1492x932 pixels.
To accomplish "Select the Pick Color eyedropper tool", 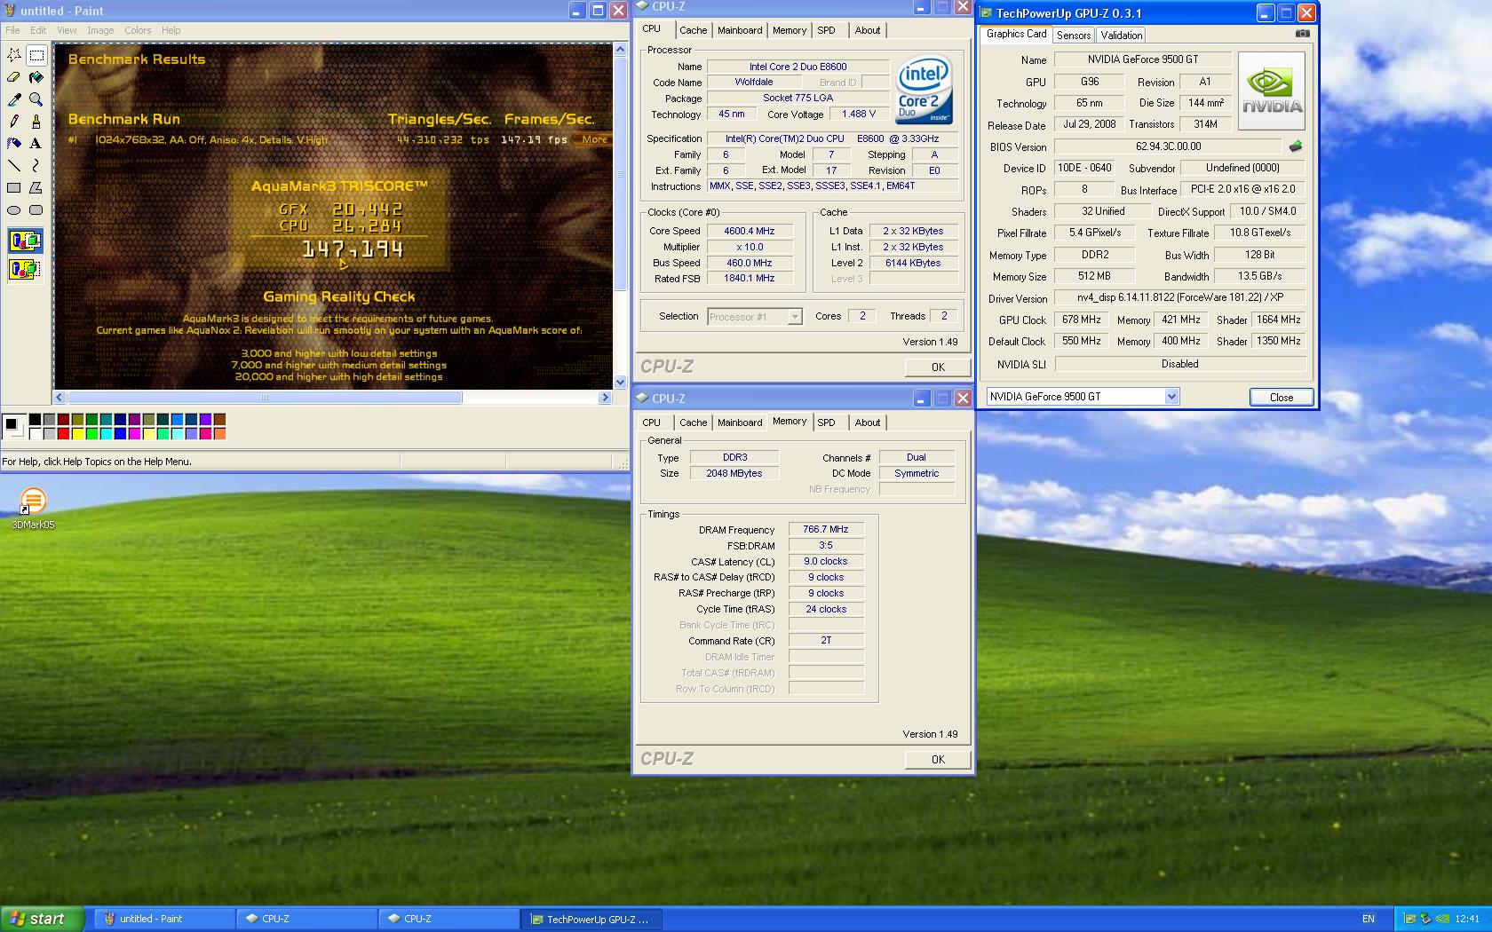I will click(14, 99).
